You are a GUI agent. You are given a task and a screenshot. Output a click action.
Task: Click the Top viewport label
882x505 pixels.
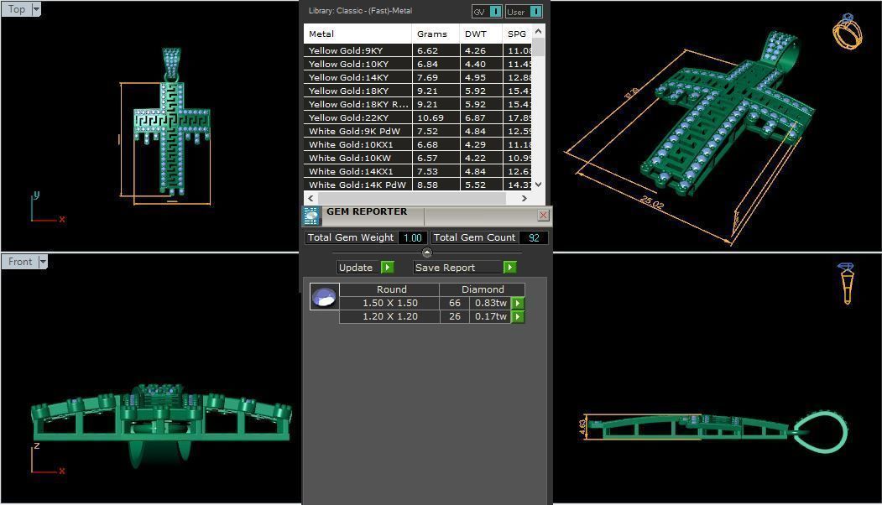(x=16, y=9)
